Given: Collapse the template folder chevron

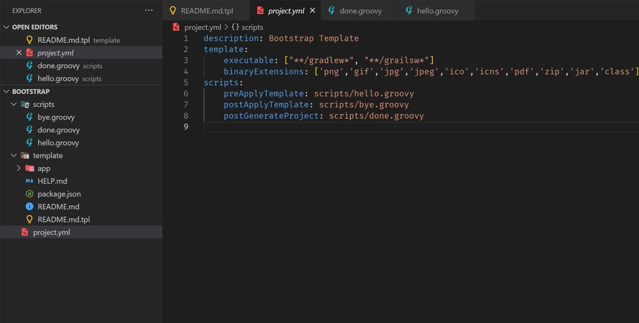Looking at the screenshot, I should coord(14,155).
